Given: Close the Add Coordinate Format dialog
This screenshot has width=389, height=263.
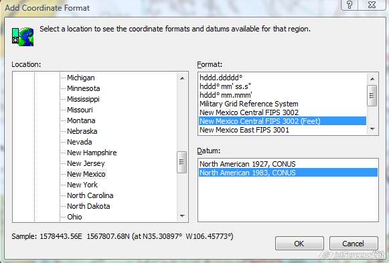Looking at the screenshot, I should [x=372, y=5].
